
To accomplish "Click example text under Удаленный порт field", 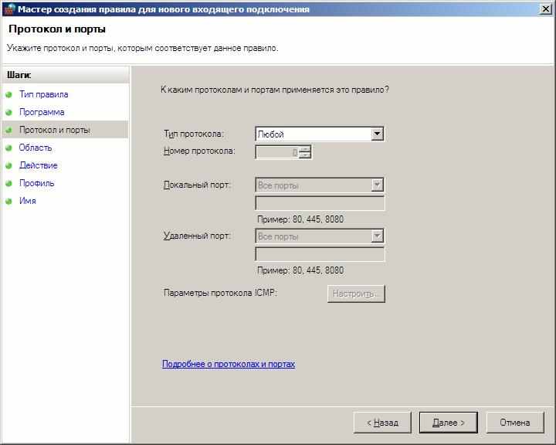I will [300, 270].
